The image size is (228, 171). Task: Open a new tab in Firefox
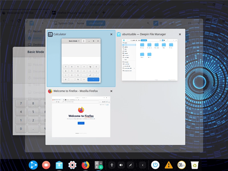click(x=104, y=13)
